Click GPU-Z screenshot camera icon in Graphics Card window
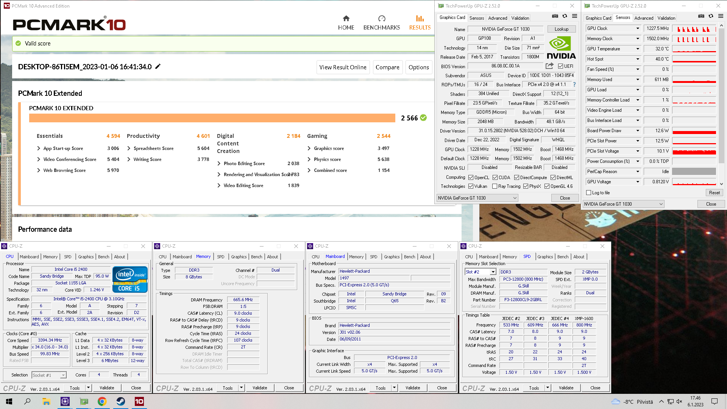Image resolution: width=727 pixels, height=409 pixels. point(555,16)
